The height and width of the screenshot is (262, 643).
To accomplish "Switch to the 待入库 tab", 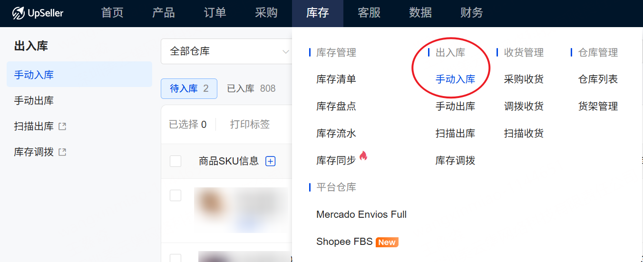I will (189, 88).
